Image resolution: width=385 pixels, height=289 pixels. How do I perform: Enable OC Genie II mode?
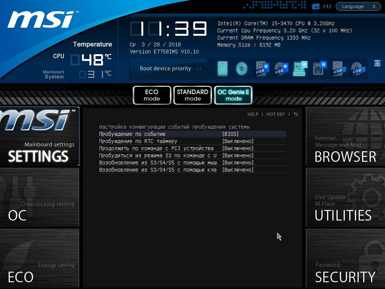[x=233, y=95]
